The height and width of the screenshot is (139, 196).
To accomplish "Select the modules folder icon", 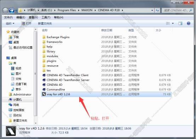I will pyautogui.click(x=44, y=56).
